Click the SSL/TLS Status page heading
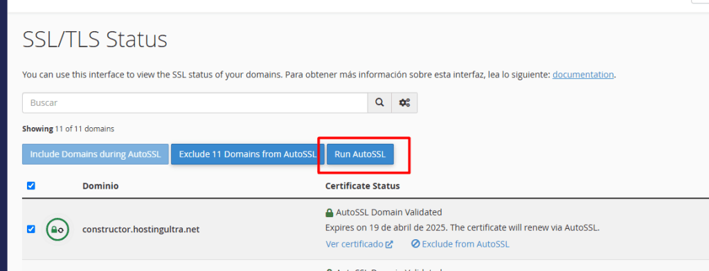 [x=94, y=39]
